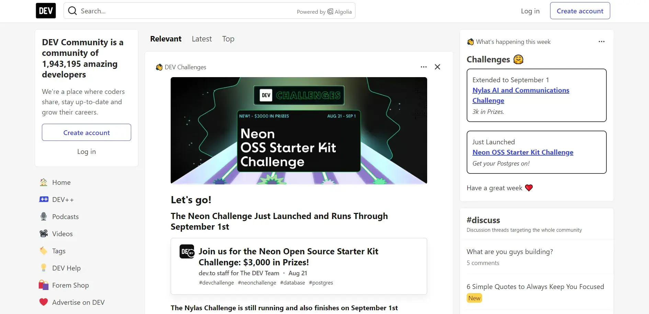Click the DEV Team avatar on Neon post

point(187,252)
